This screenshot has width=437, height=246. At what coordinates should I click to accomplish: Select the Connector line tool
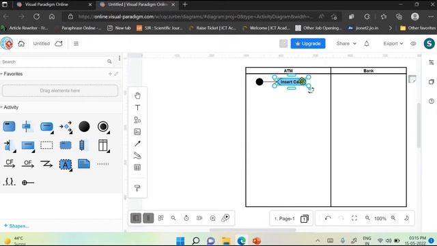(x=137, y=143)
